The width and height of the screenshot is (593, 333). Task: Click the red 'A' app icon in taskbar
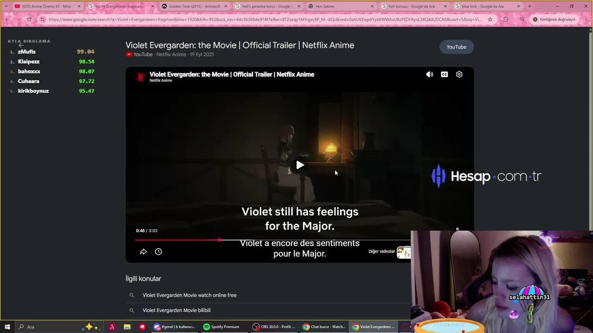112,327
